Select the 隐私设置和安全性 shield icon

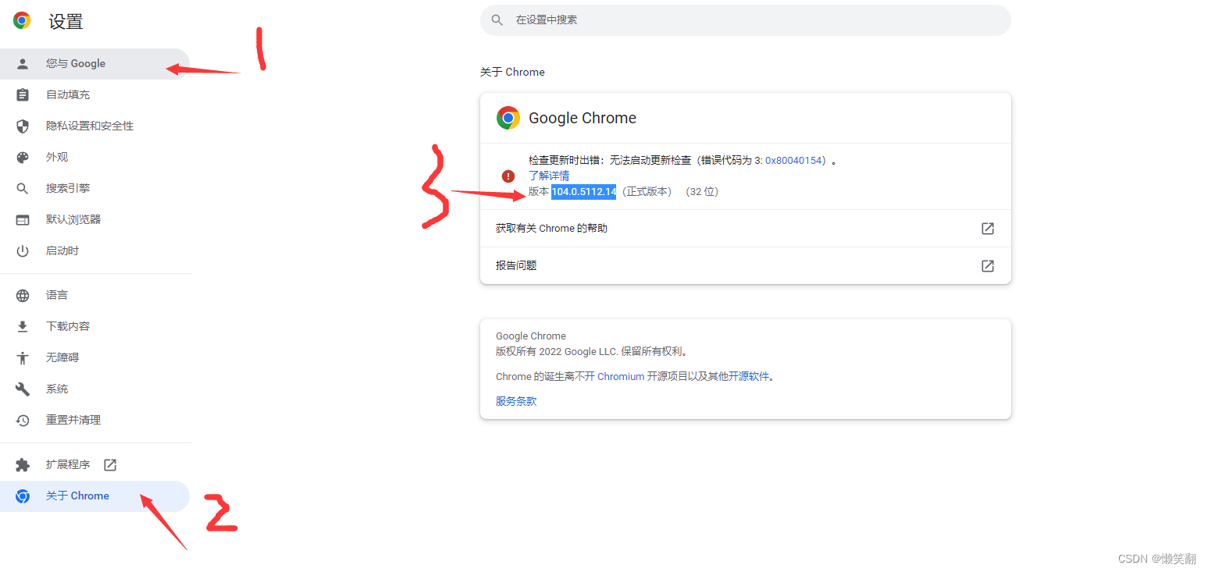[23, 126]
